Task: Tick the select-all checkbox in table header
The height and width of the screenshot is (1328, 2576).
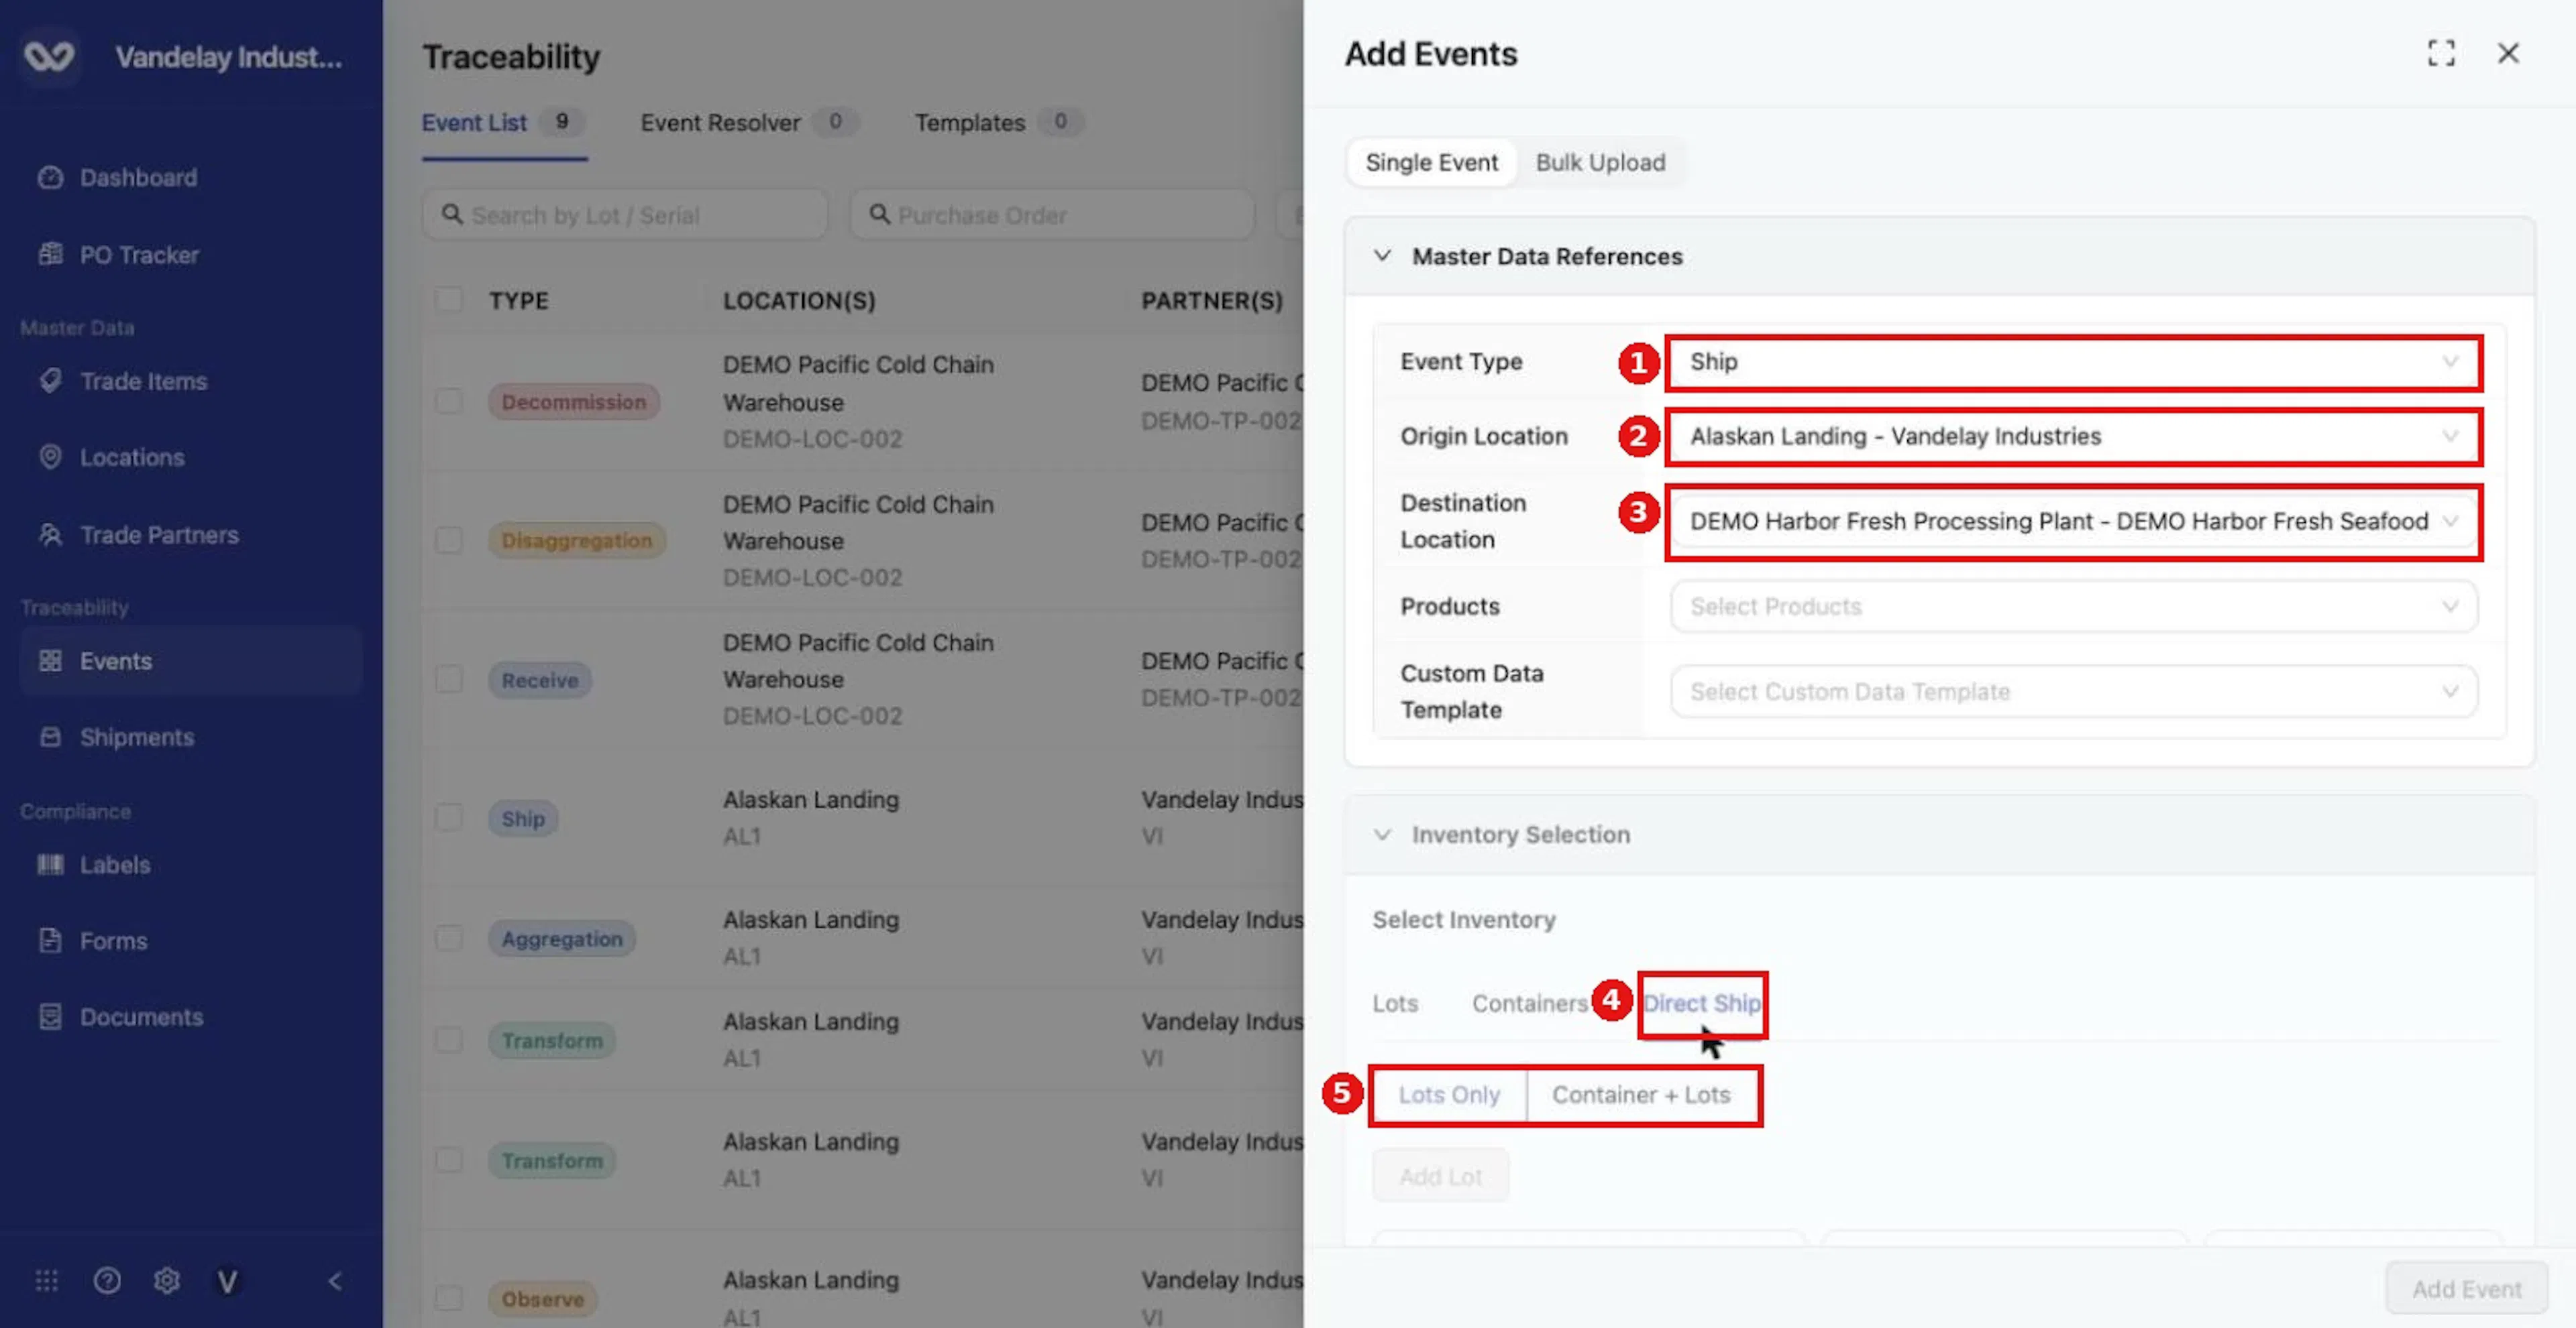Action: point(449,300)
